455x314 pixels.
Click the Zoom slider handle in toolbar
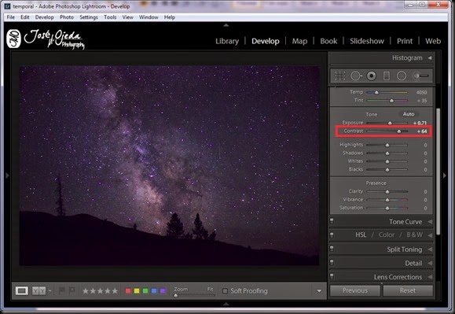(175, 295)
